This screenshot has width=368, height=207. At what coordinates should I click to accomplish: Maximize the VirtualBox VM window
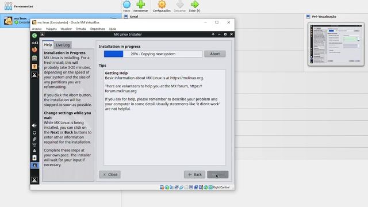(x=217, y=22)
